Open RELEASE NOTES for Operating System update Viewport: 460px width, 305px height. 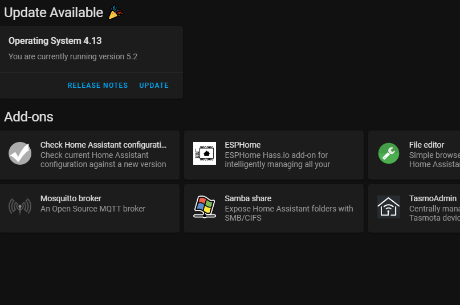(97, 86)
